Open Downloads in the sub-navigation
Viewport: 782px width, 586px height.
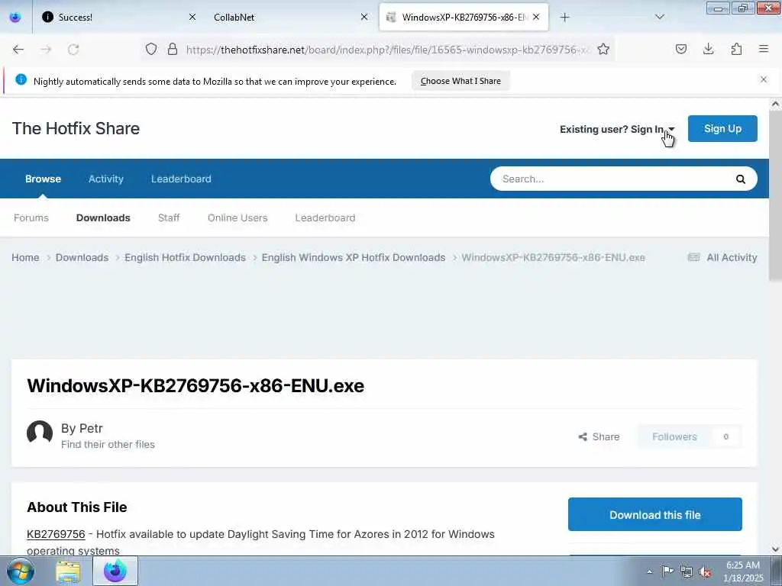tap(103, 217)
